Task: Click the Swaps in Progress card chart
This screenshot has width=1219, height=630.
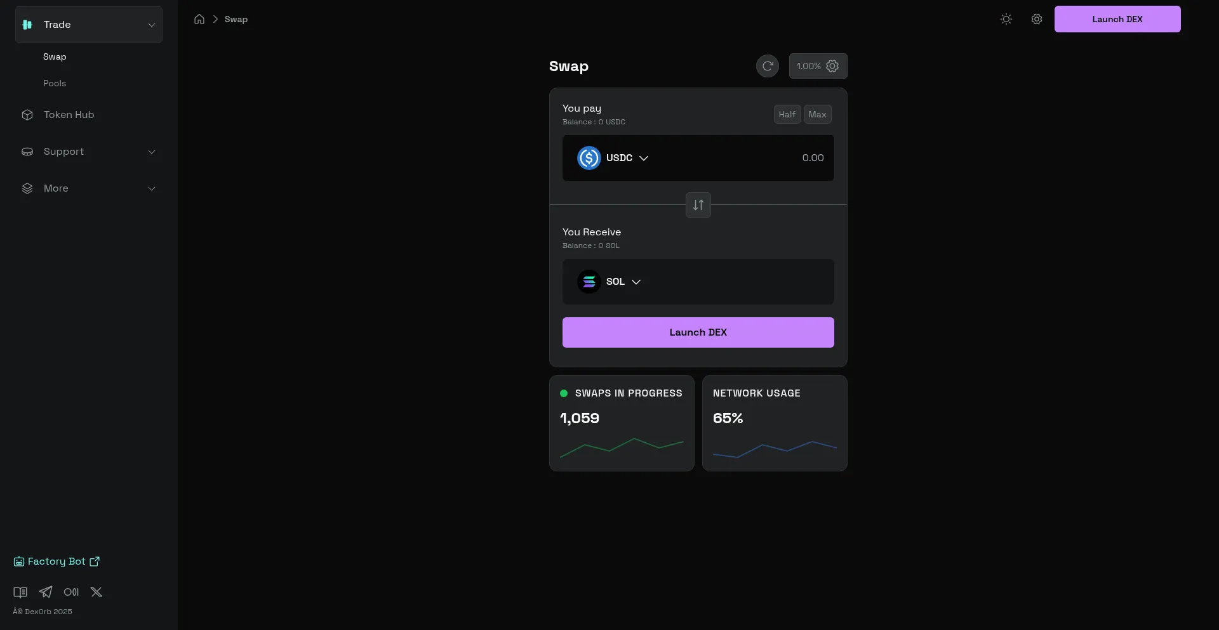Action: point(622,447)
